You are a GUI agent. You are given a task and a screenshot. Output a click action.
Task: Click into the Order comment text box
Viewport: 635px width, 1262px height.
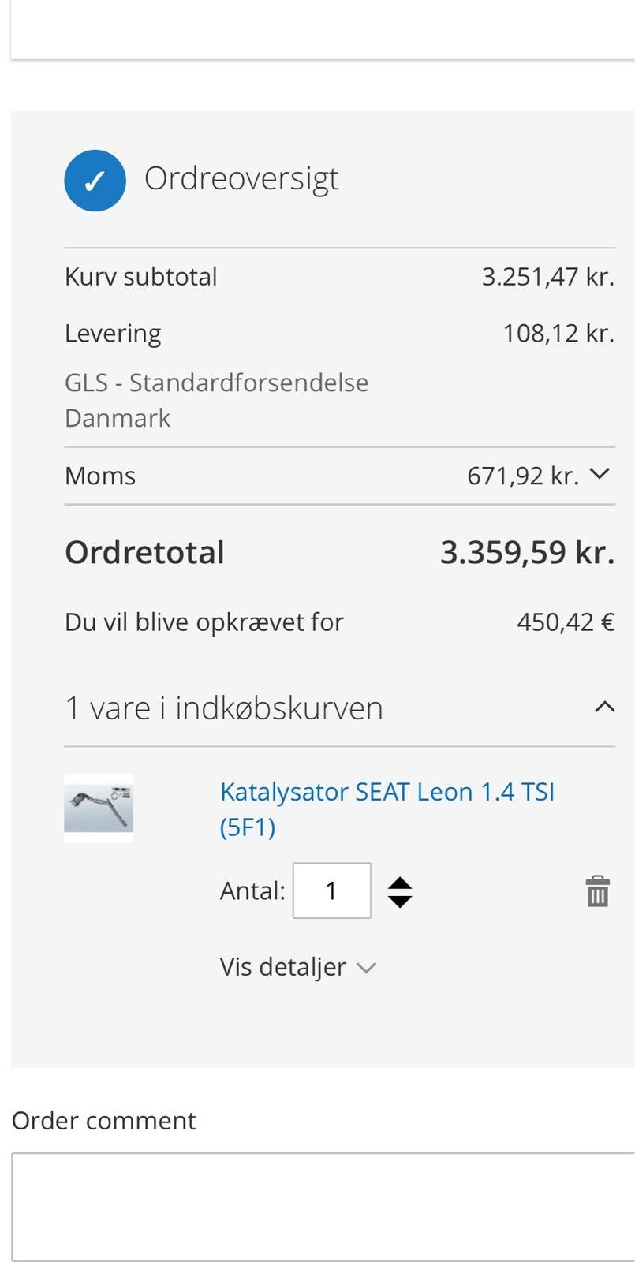[323, 1207]
